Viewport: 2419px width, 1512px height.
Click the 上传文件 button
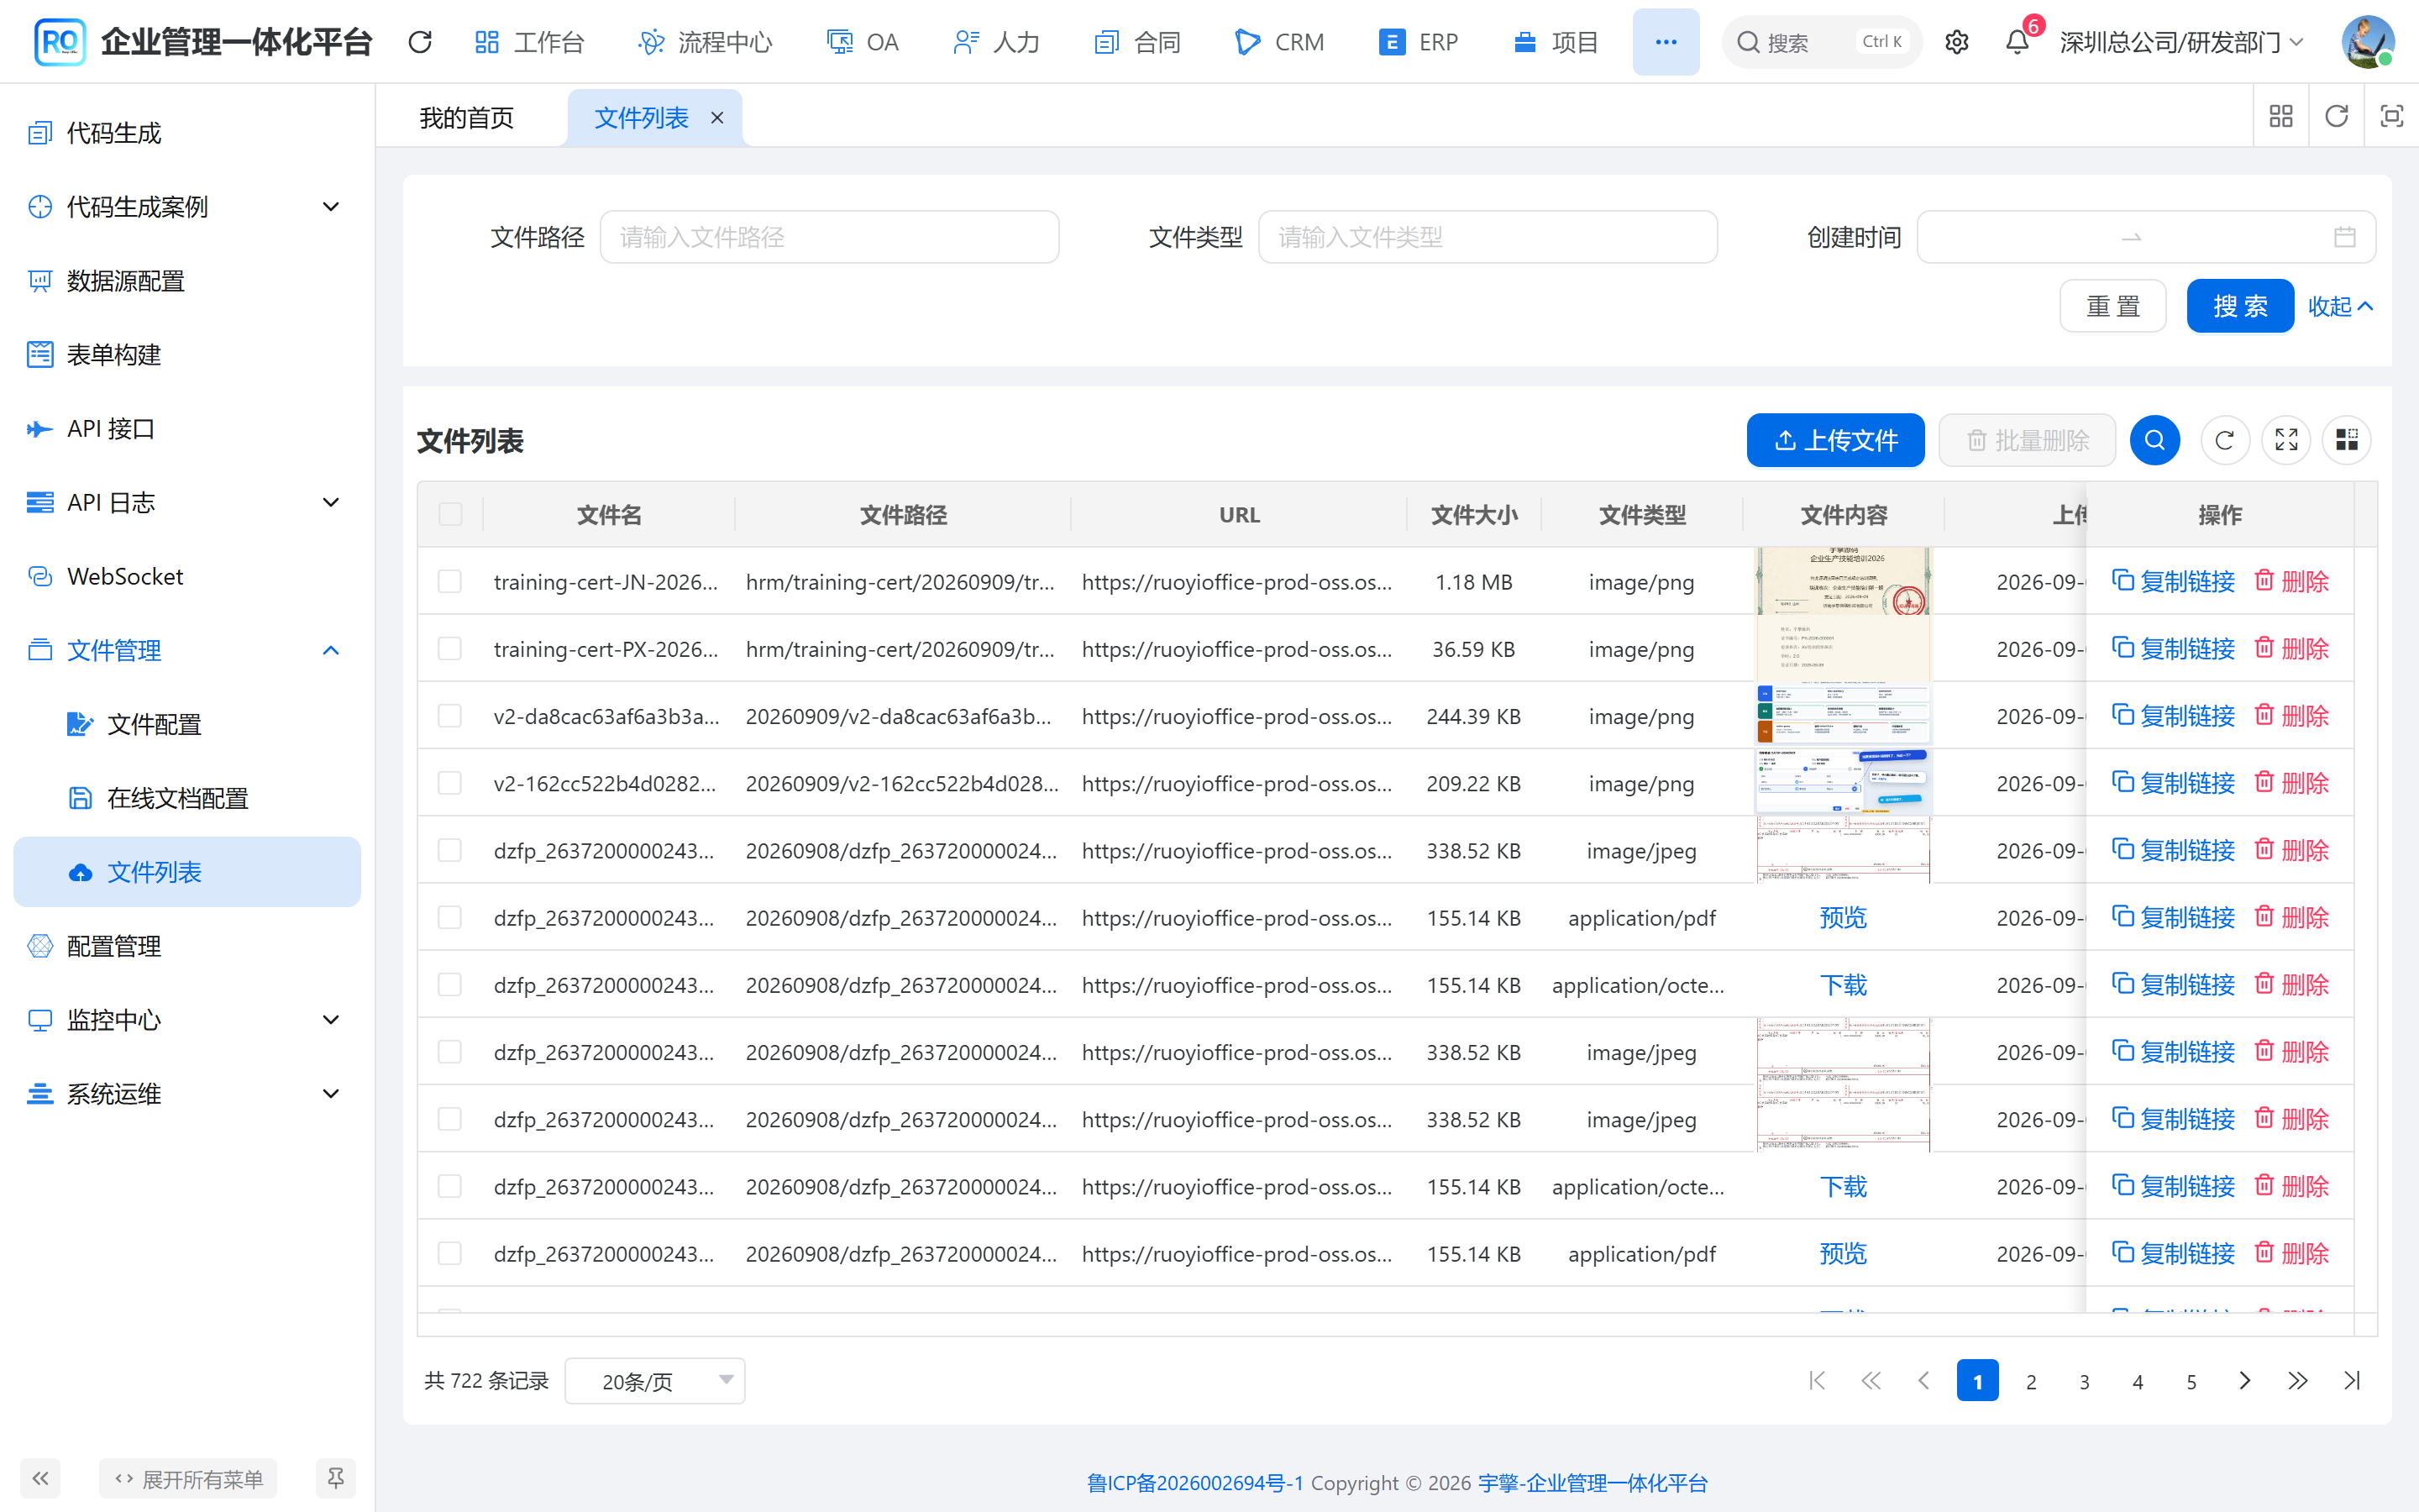coord(1835,440)
